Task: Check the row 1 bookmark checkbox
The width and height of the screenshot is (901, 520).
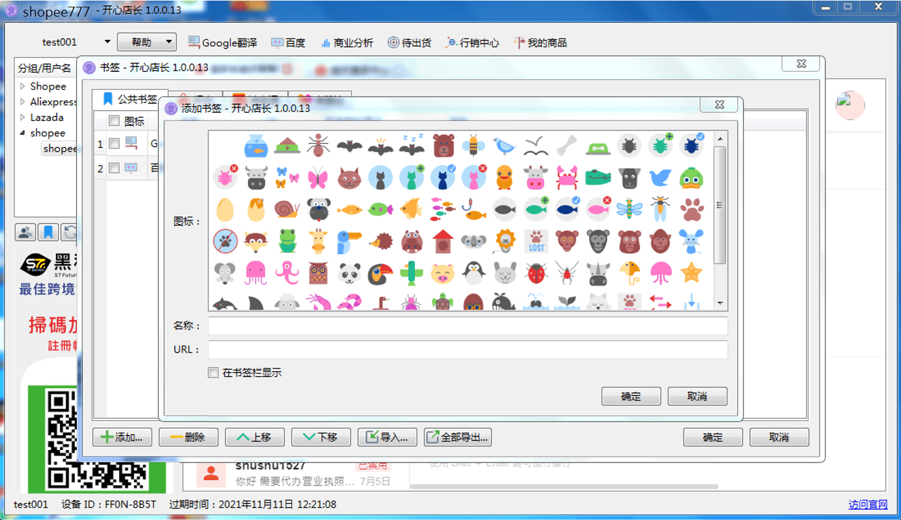Action: tap(114, 144)
